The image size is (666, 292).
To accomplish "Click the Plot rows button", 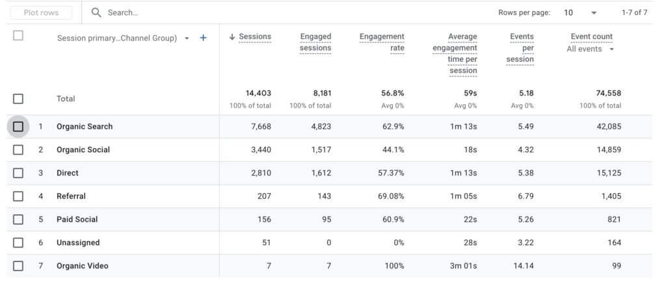I will pos(41,13).
